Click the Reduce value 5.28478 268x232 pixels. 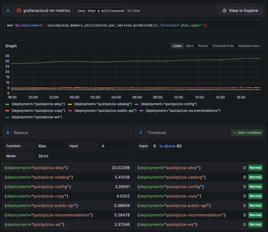coord(122,215)
